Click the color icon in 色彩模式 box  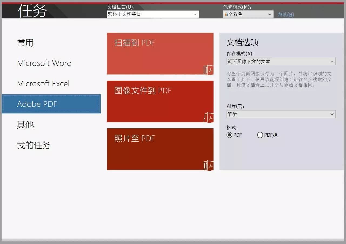(x=226, y=14)
